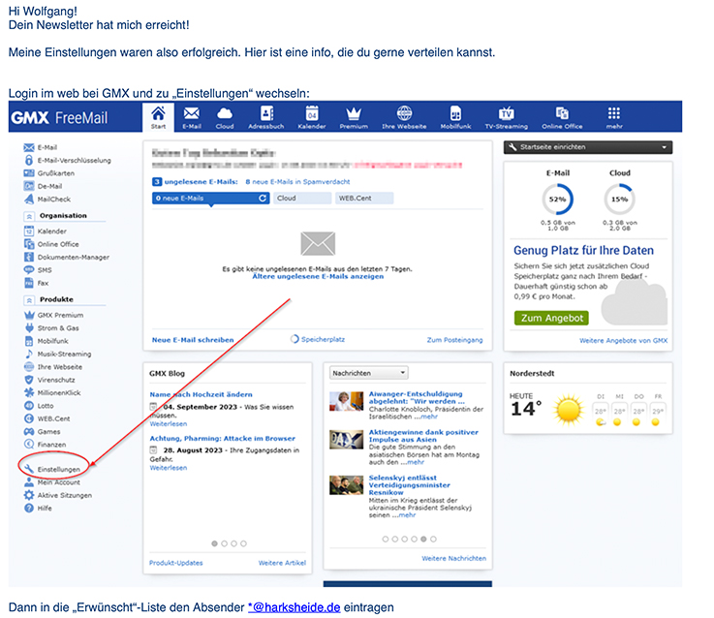This screenshot has width=714, height=618.
Task: Open Weitere Artikel link in GMX Blog
Action: coord(282,563)
